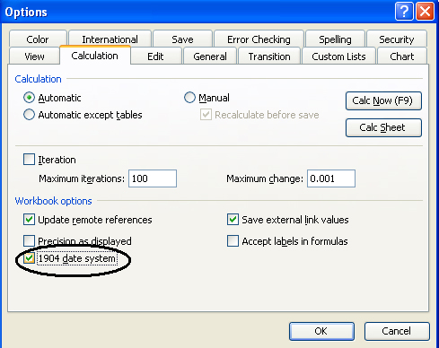Viewport: 439px width, 348px height.
Task: Click the Calculation section heading
Action: coord(38,79)
